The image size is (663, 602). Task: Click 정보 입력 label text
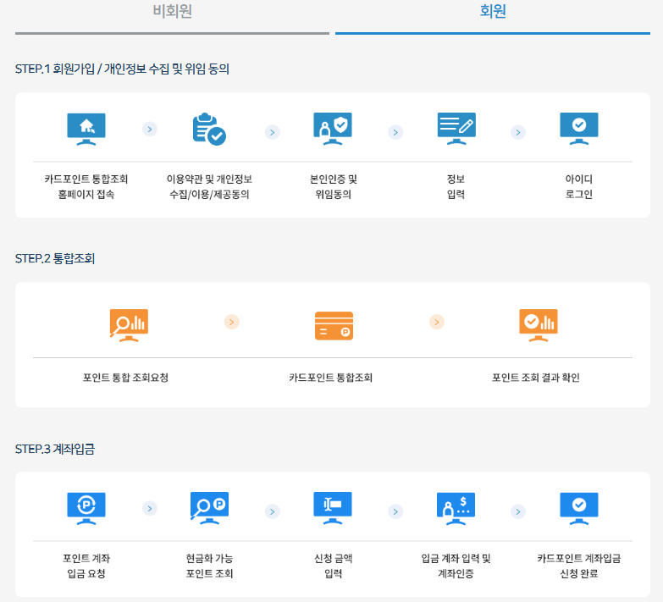[x=456, y=186]
